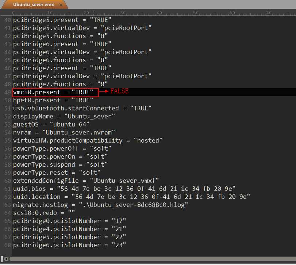Click line 50 hpet0.present text
This screenshot has width=296, height=265.
coord(53,100)
